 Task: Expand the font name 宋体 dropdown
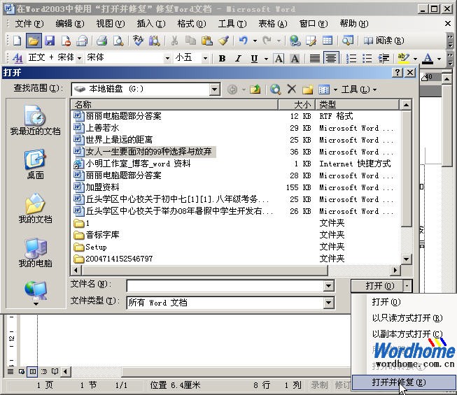pos(167,58)
